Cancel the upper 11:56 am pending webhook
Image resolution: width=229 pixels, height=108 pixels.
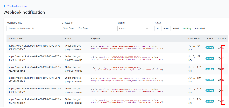click(223, 91)
